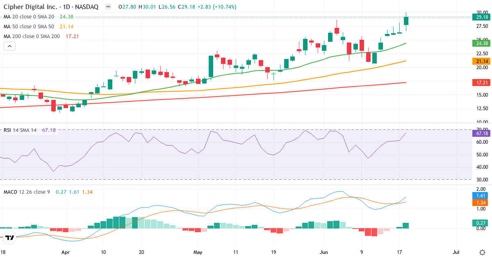
Task: Click the green 24.38 value in MA 20 legend
Action: 66,17
